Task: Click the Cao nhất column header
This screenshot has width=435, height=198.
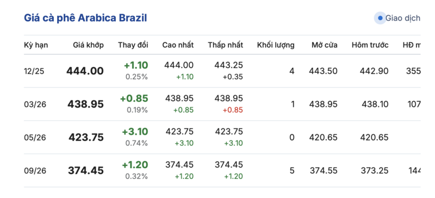Action: coord(178,45)
